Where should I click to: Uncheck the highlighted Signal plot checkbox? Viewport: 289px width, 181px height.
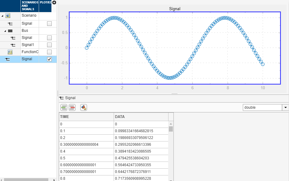[49, 59]
